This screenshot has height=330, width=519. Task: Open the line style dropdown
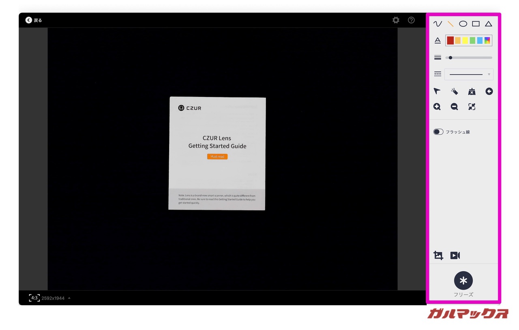(x=469, y=74)
